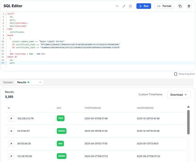Open the AI sparkle assistant icon
This screenshot has width=196, height=162.
(x=124, y=6)
